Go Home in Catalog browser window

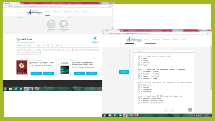pos(12,6)
